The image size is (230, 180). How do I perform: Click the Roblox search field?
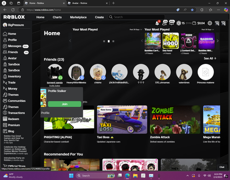pyautogui.click(x=137, y=17)
